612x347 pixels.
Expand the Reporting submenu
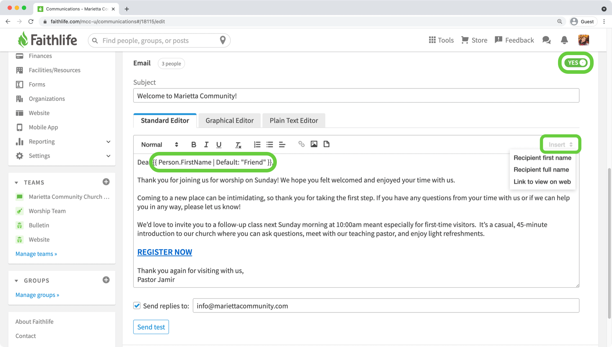[x=108, y=142]
